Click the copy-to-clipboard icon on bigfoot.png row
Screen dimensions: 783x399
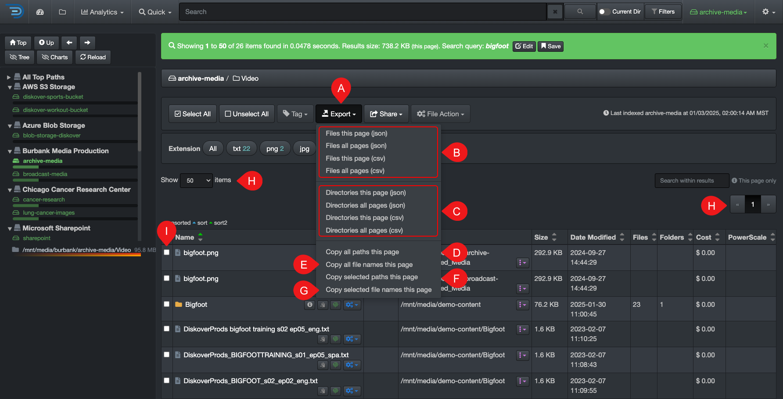pos(323,262)
